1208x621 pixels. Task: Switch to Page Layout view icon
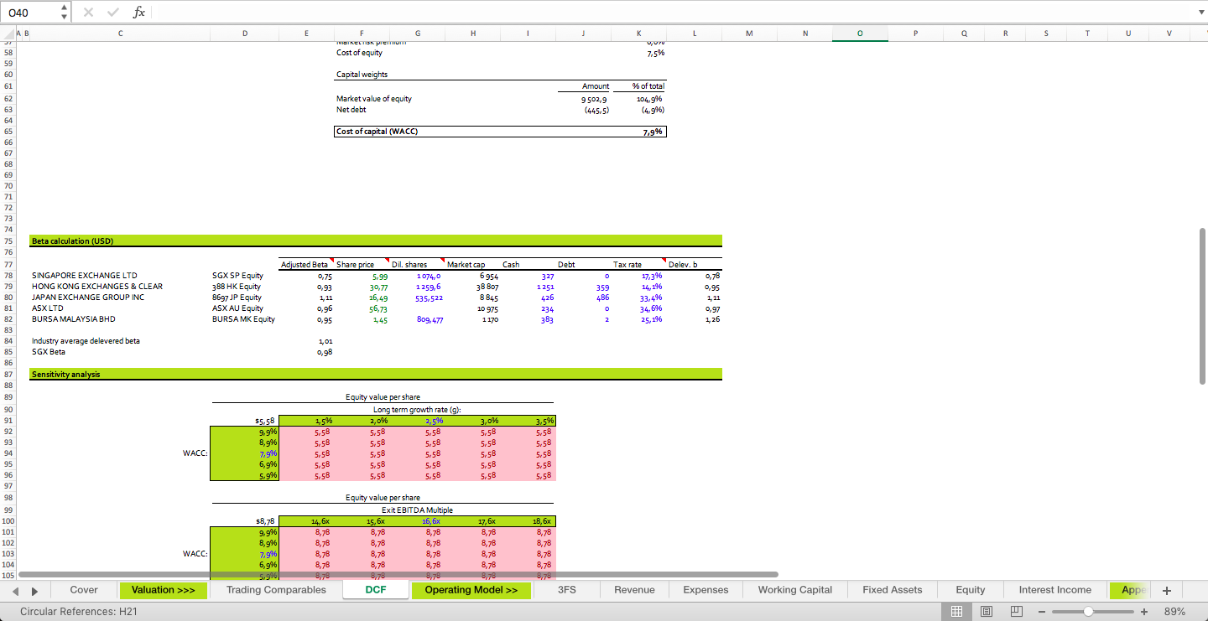(987, 612)
